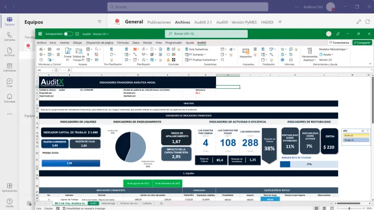Open the Herramientas Auditool dropdown
Screen dimensions: 374x210
310,54
